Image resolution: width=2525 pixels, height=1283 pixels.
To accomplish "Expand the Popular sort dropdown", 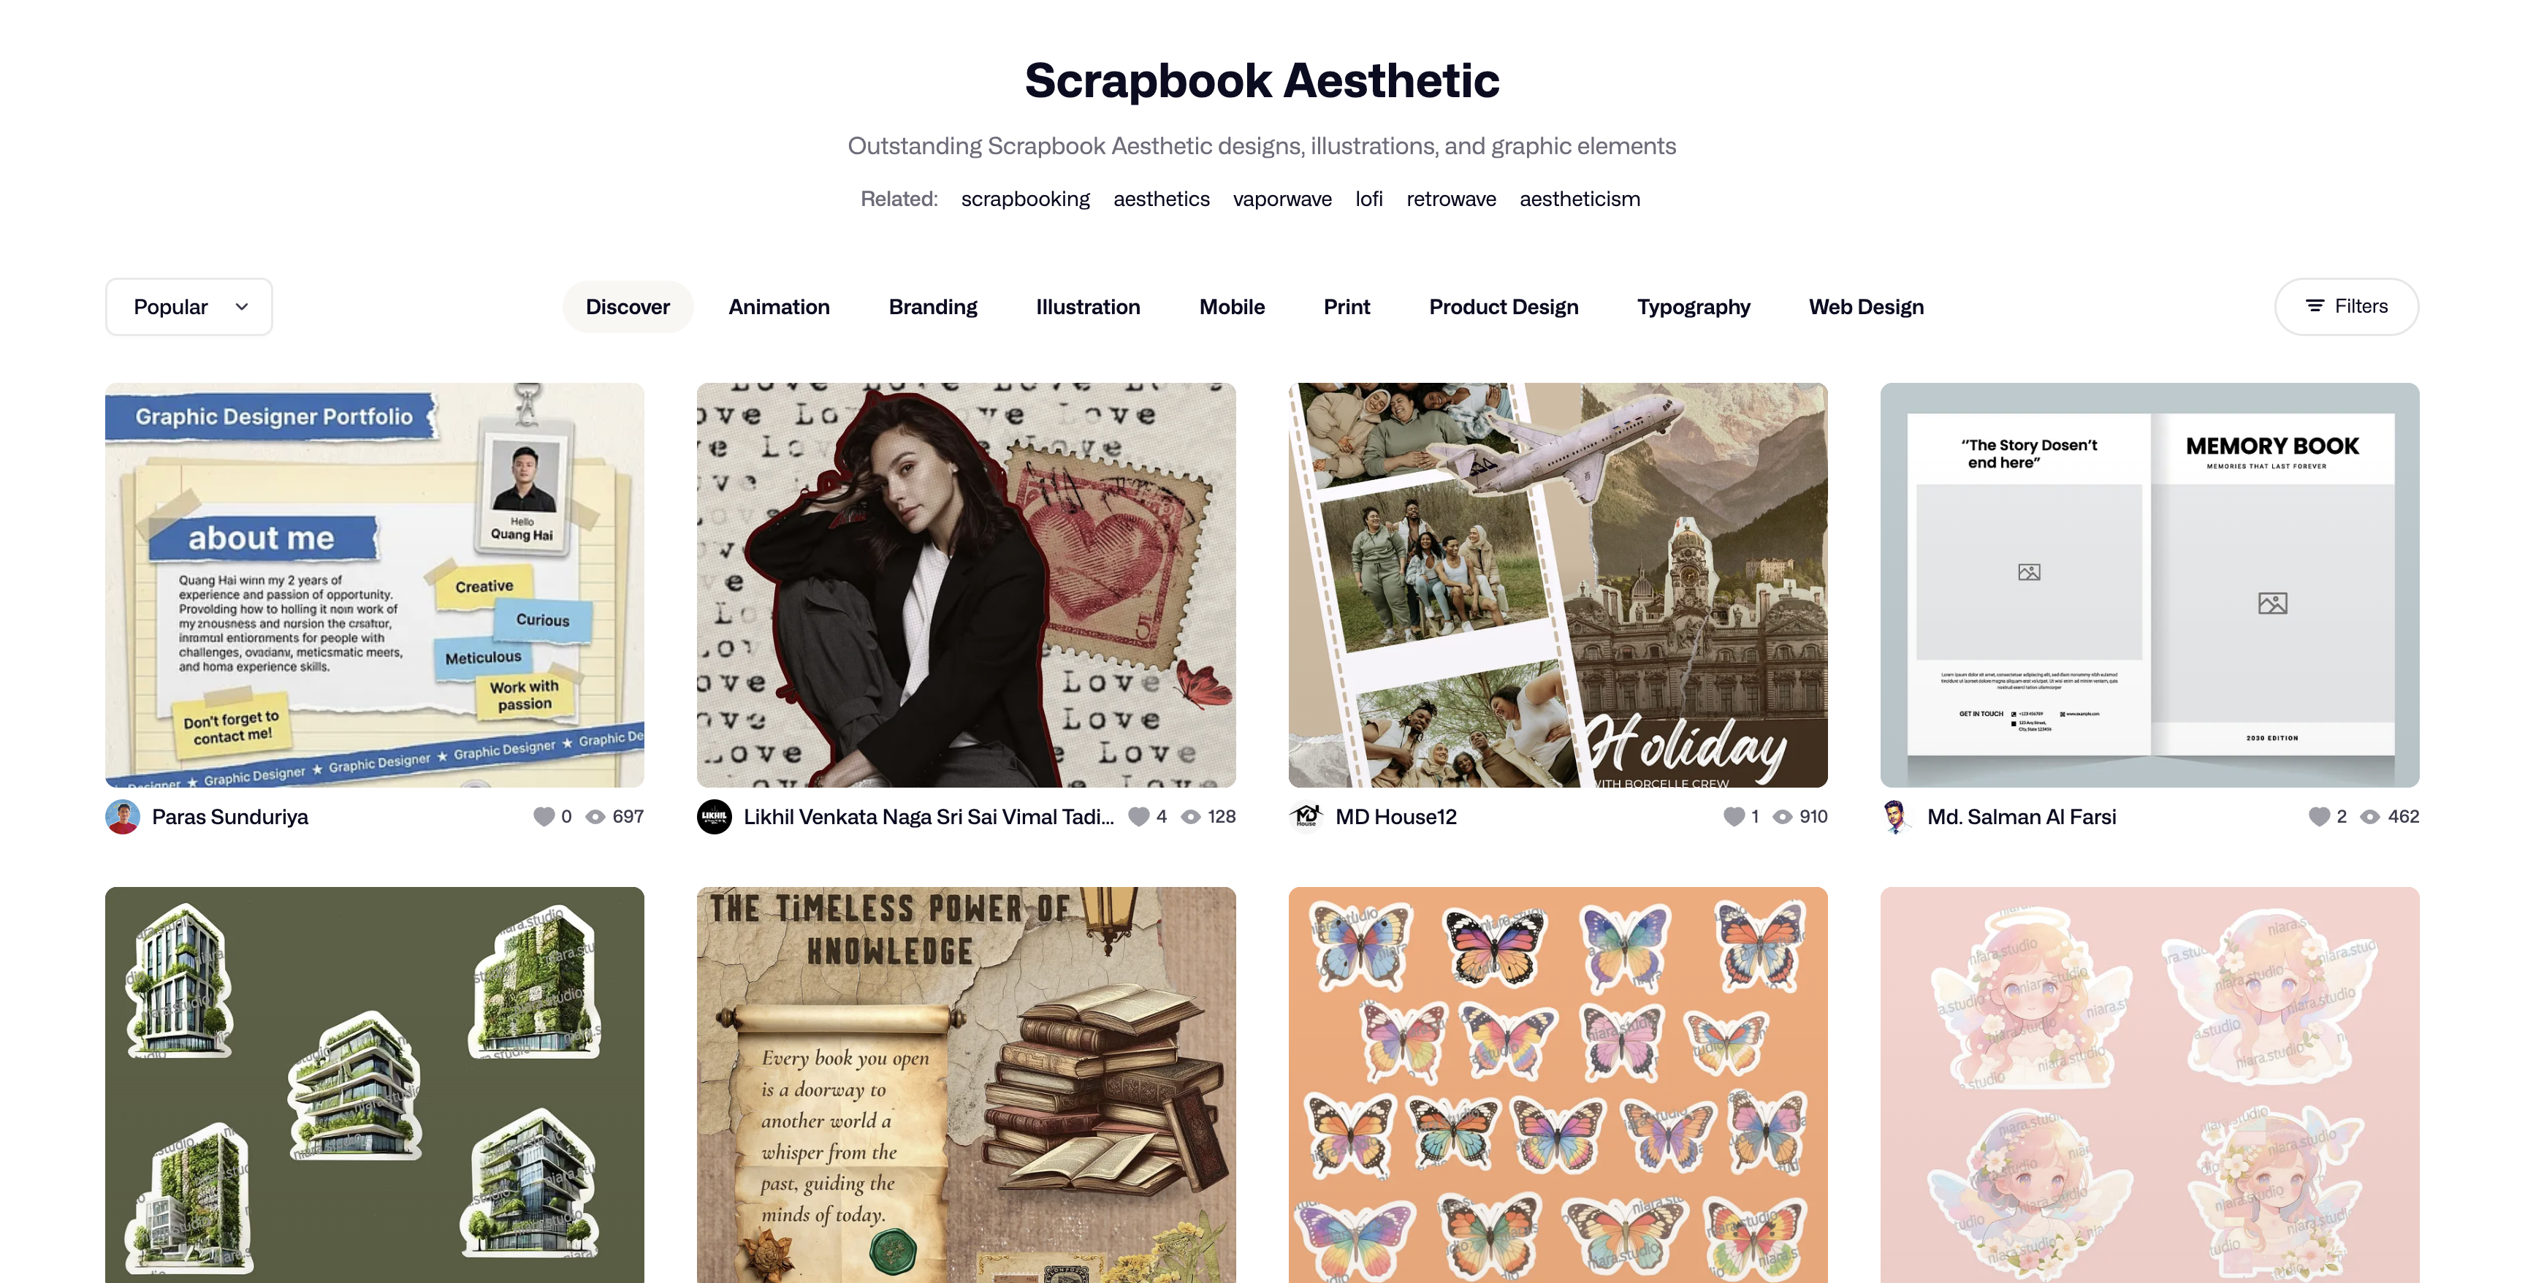I will coord(189,307).
